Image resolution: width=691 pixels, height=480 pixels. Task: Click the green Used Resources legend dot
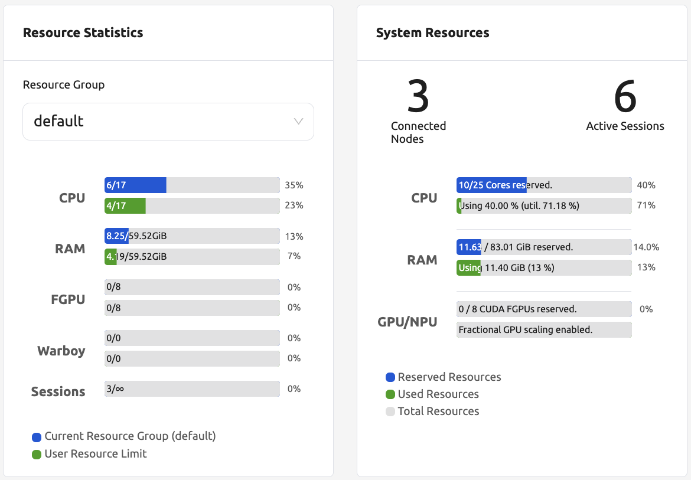coord(390,394)
